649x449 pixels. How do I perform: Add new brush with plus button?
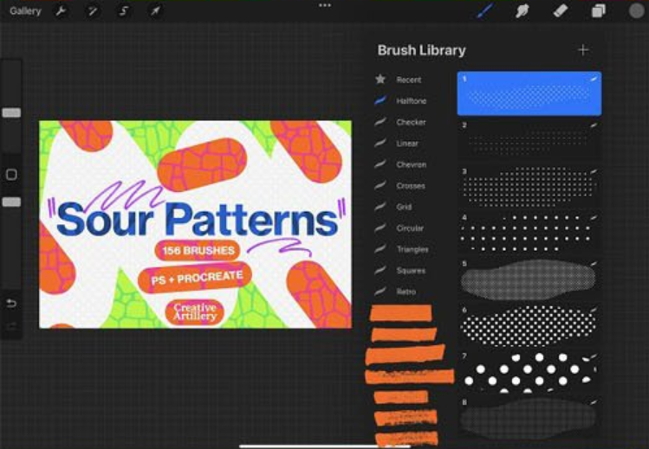(583, 50)
